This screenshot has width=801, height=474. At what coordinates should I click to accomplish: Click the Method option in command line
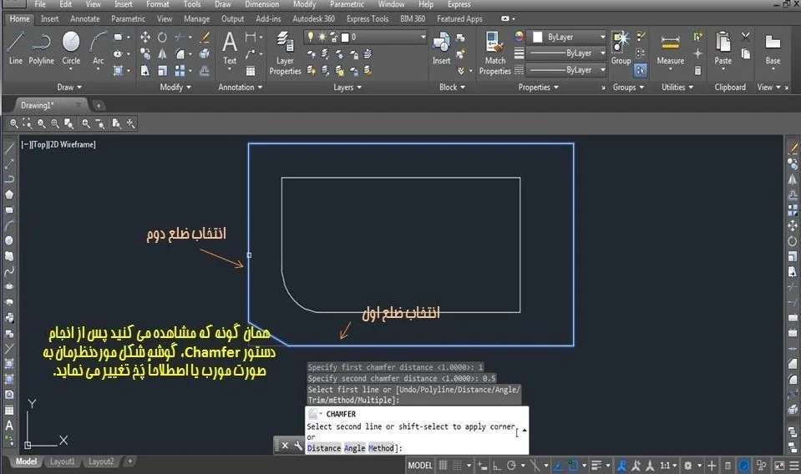pos(381,448)
